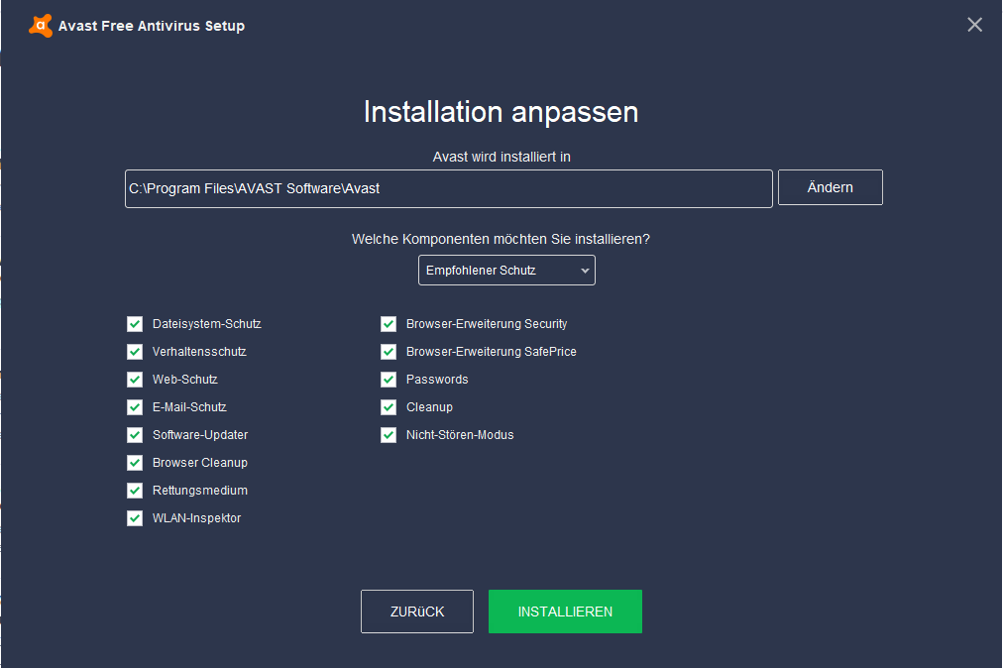Click the ZURÜCK button

tap(417, 612)
